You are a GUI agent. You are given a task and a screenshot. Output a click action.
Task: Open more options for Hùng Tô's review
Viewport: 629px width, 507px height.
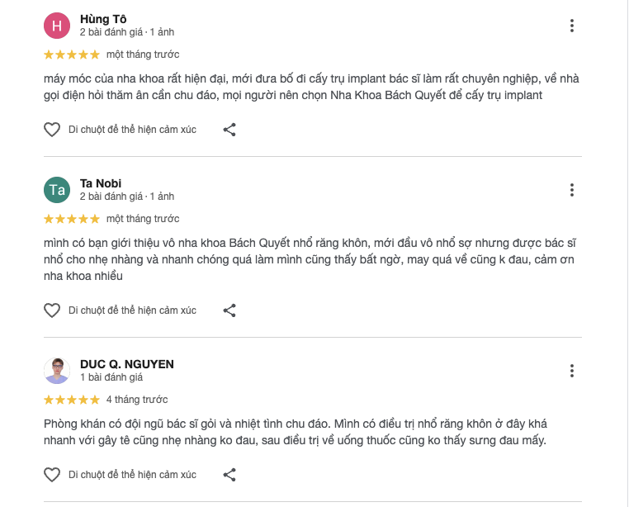[x=571, y=26]
